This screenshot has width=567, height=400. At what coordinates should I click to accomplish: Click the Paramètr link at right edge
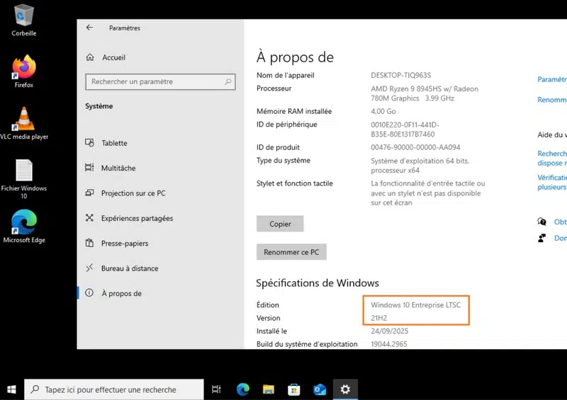[x=552, y=79]
